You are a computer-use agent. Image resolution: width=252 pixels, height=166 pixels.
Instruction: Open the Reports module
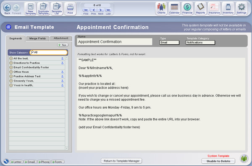click(x=201, y=8)
